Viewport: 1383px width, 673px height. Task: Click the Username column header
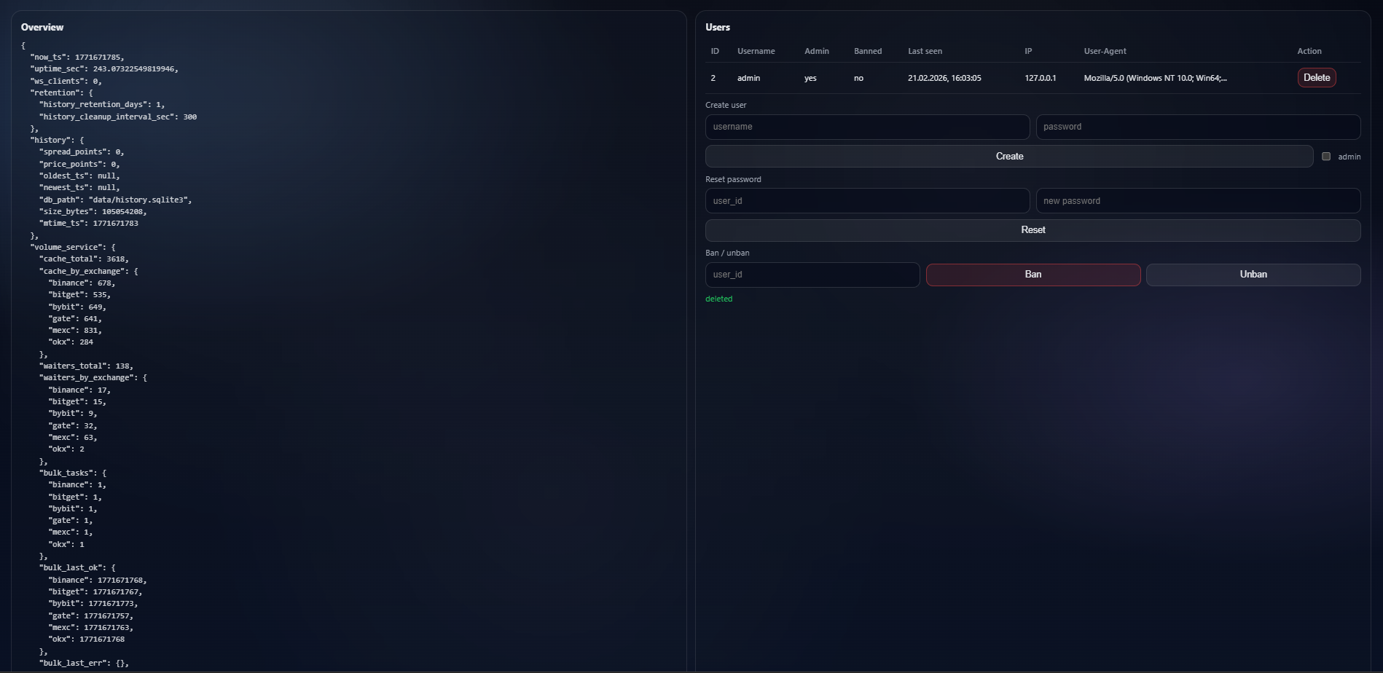[756, 51]
